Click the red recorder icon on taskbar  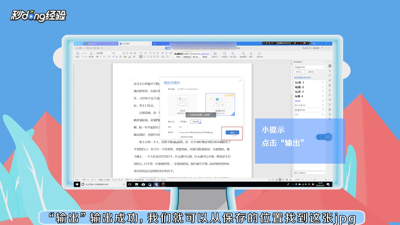[x=163, y=184]
